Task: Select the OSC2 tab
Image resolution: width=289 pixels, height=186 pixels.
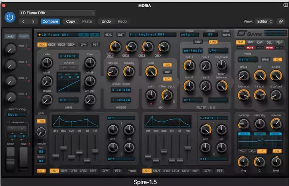Action: pyautogui.click(x=52, y=45)
